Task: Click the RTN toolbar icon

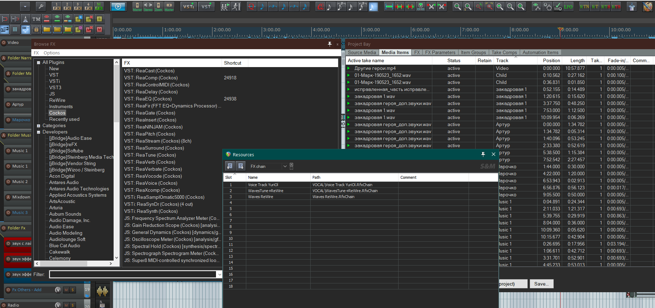Action: click(x=584, y=7)
